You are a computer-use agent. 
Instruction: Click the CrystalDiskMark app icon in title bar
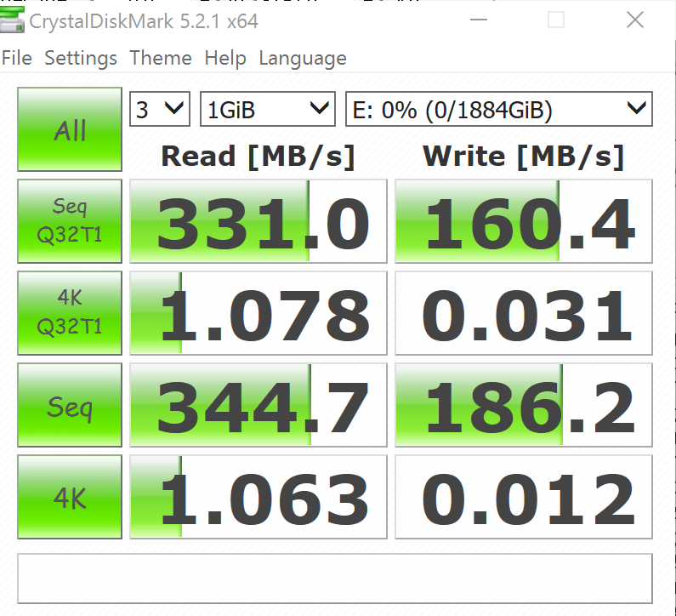pos(12,20)
